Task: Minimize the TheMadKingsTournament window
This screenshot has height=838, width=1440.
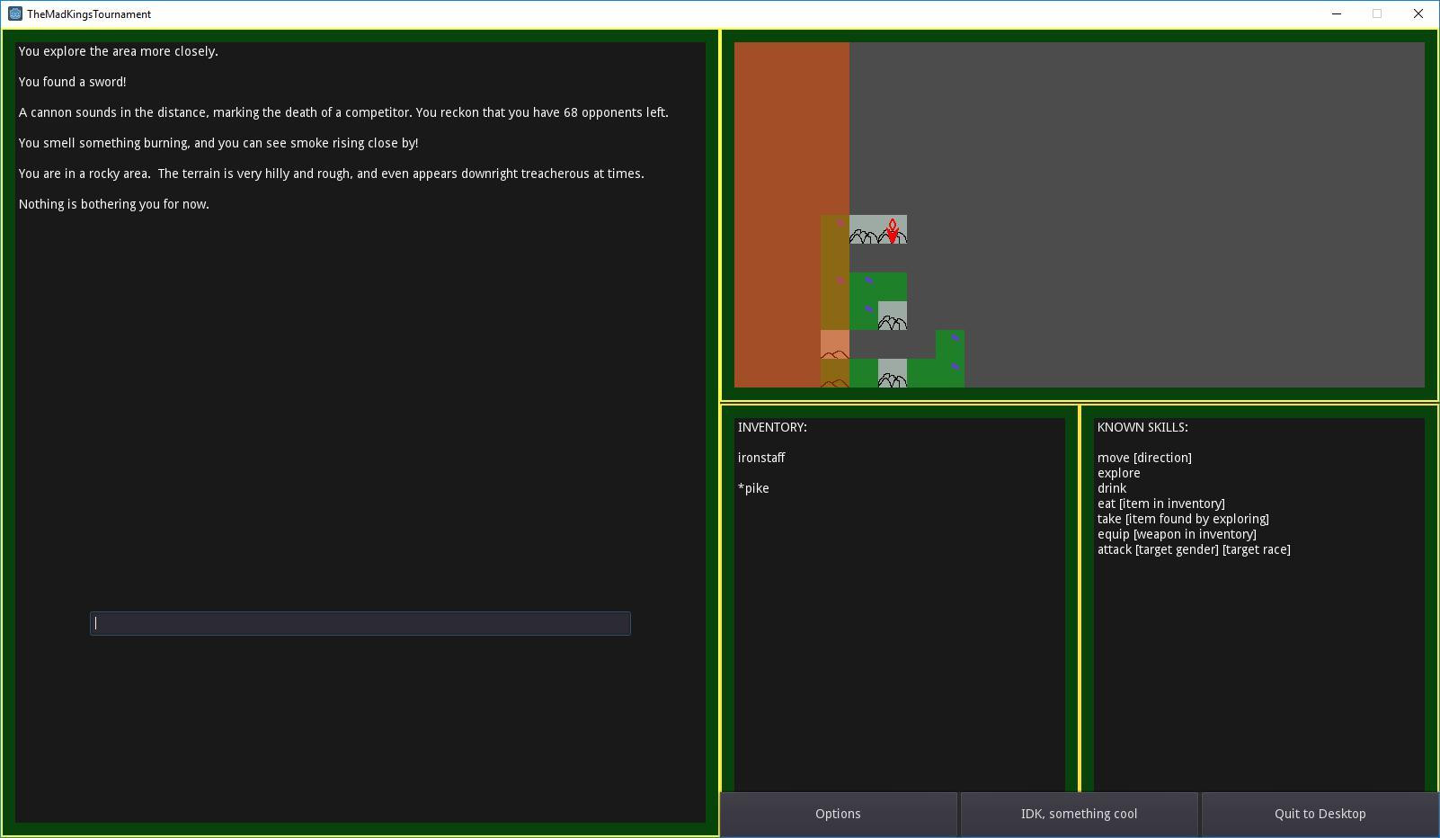Action: tap(1337, 13)
